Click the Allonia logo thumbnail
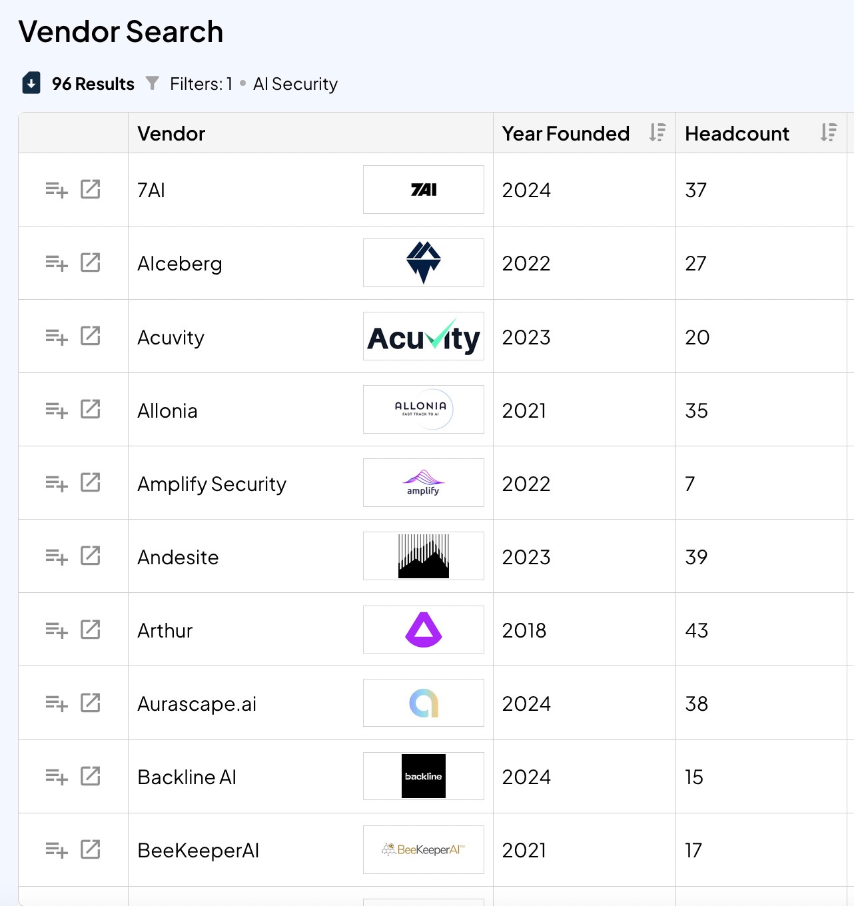 point(424,410)
